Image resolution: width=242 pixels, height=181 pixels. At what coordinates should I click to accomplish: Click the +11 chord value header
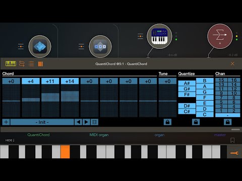pos(50,81)
